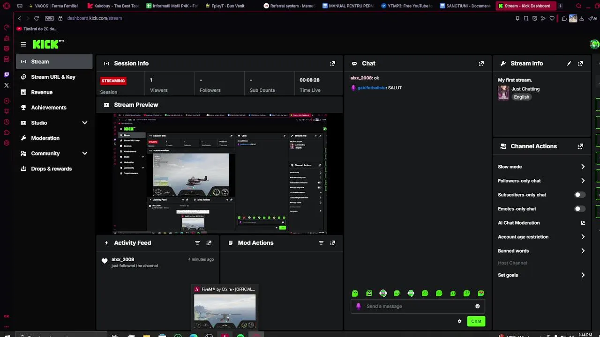Screen dimensions: 600x337
Task: Click the Just Chatting category thumbnail image
Action: point(503,93)
